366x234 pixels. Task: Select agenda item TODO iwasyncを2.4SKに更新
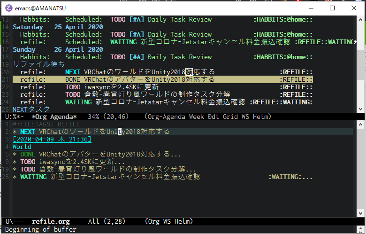[163, 87]
